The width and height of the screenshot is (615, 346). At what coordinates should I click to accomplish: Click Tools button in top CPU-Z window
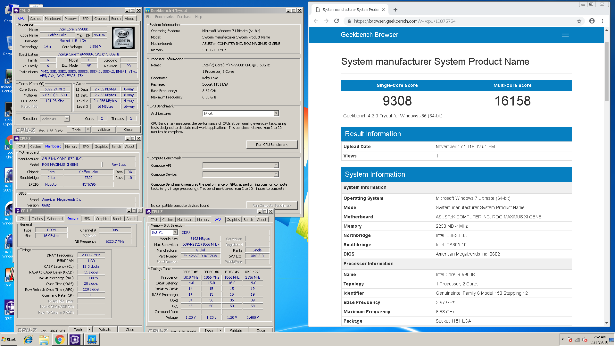(x=76, y=130)
